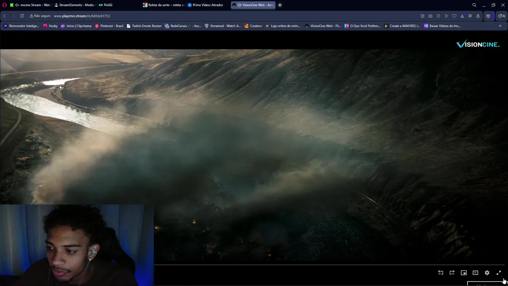
Task: Open the profile account icon
Action: coord(478,16)
